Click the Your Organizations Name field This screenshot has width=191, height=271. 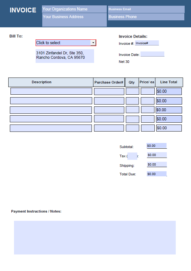(x=74, y=9)
